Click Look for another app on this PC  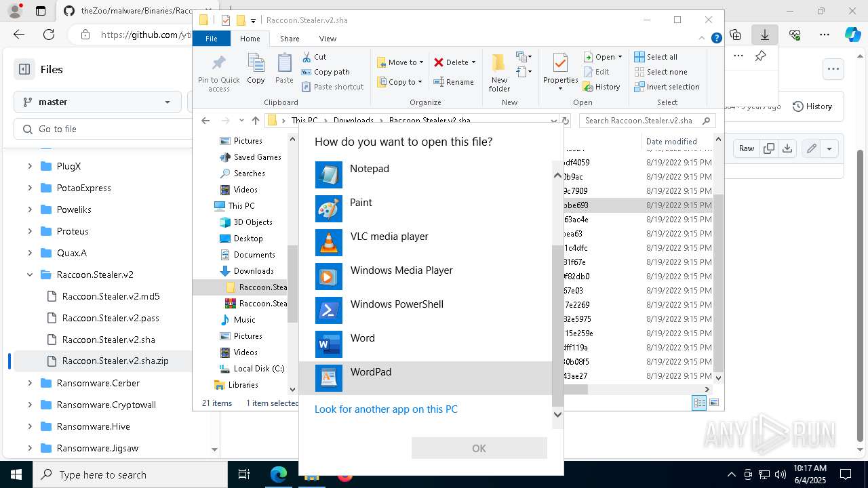coord(386,409)
